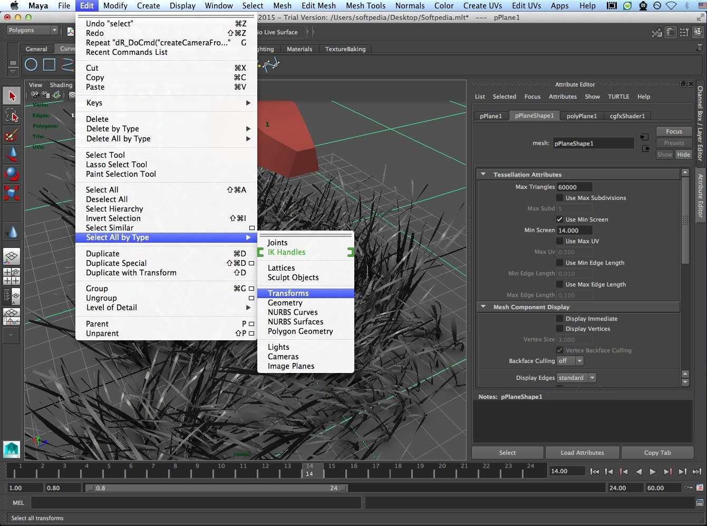
Task: Select the Move tool cone icon
Action: pyautogui.click(x=12, y=154)
